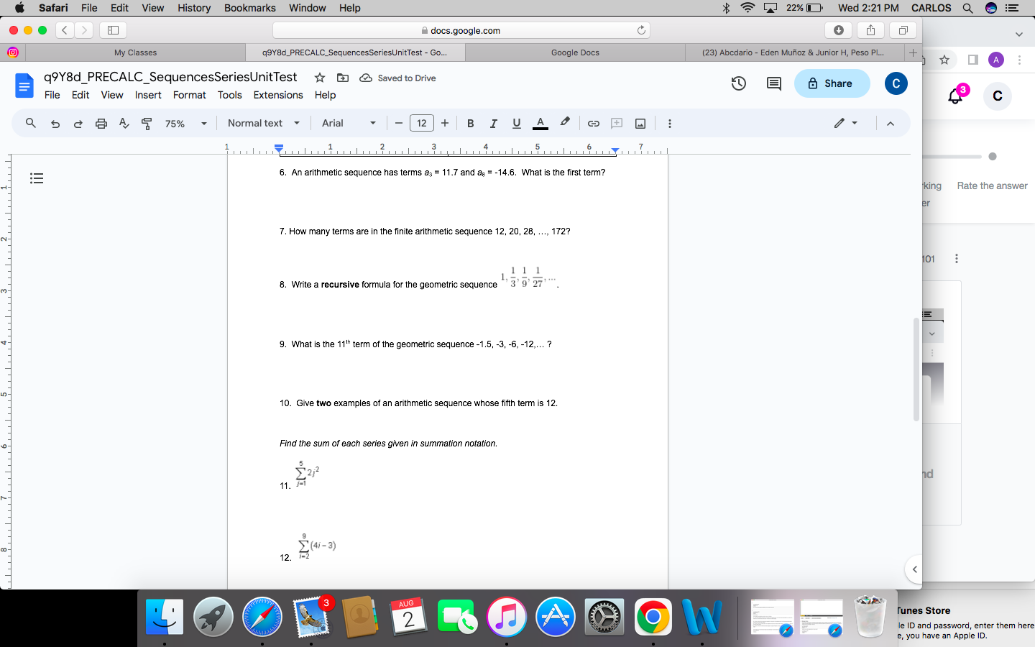1035x647 pixels.
Task: Open the document outline list icon
Action: [x=37, y=178]
